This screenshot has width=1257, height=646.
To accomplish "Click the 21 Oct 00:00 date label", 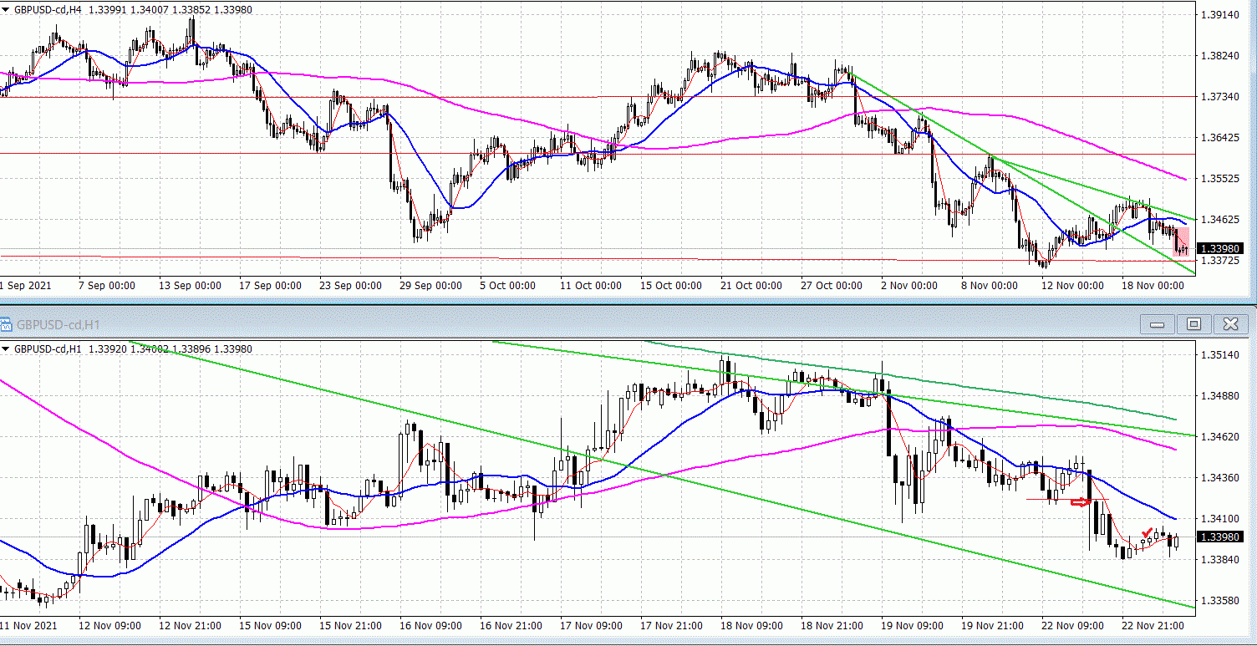I will [751, 286].
